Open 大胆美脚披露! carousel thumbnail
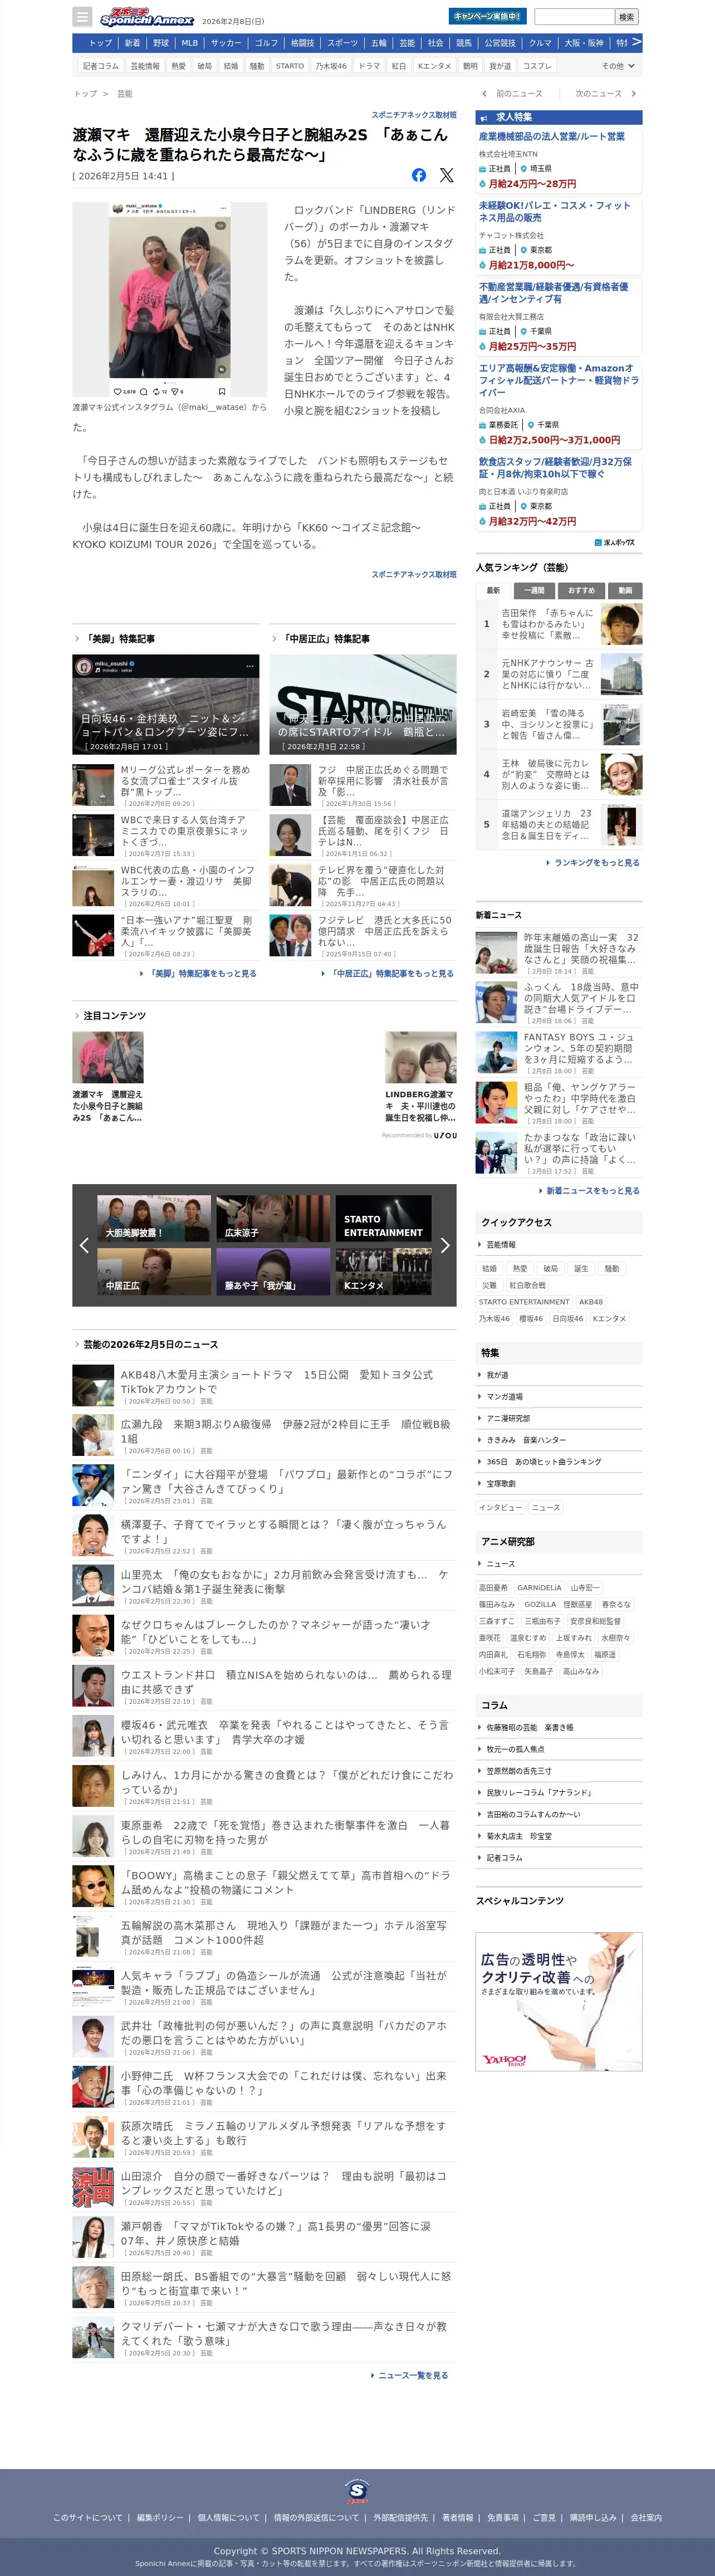Screen dimensions: 715x2576 point(154,1219)
